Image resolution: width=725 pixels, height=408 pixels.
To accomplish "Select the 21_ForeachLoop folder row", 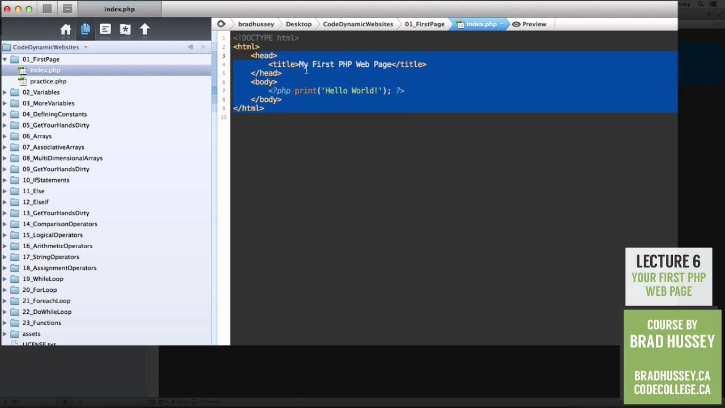I will point(106,301).
